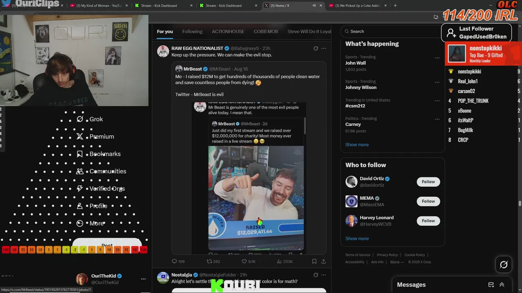Open David Ortiz profile picture

tap(352, 182)
